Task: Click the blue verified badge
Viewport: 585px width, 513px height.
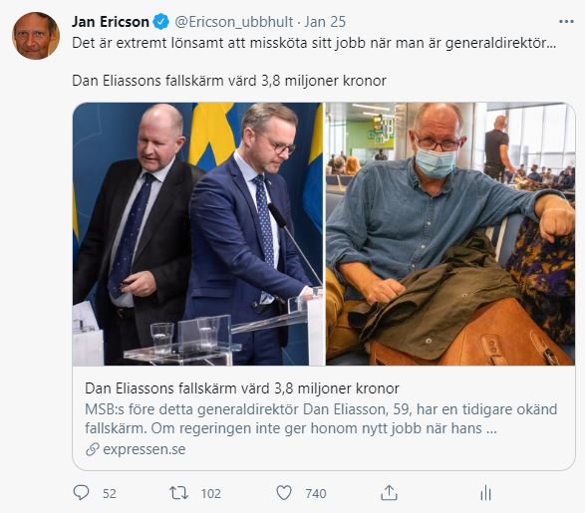Action: (161, 22)
